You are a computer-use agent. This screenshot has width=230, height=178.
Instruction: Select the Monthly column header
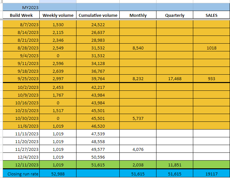138,15
